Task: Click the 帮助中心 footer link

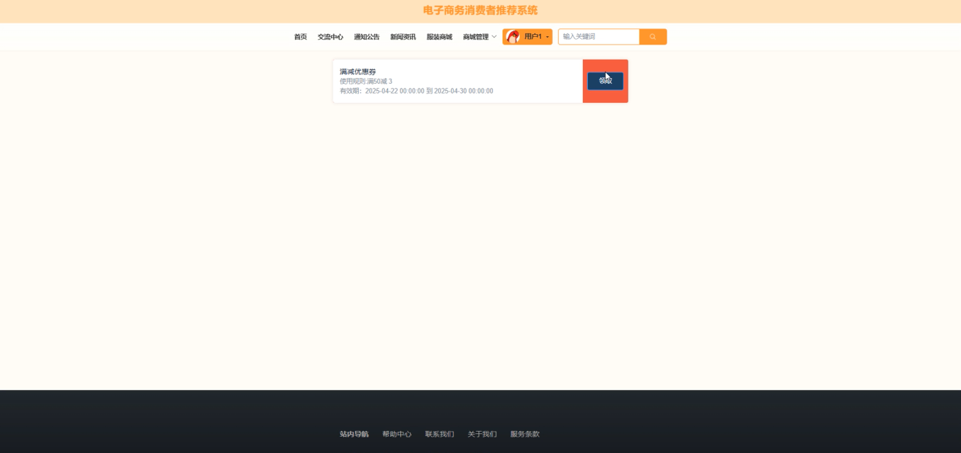Action: (396, 434)
